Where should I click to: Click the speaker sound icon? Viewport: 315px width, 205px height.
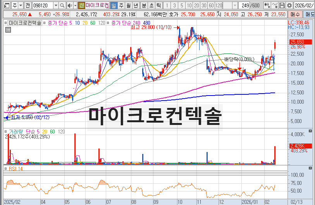[x=70, y=5]
